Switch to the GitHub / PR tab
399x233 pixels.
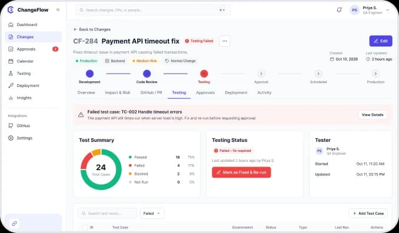pyautogui.click(x=151, y=92)
